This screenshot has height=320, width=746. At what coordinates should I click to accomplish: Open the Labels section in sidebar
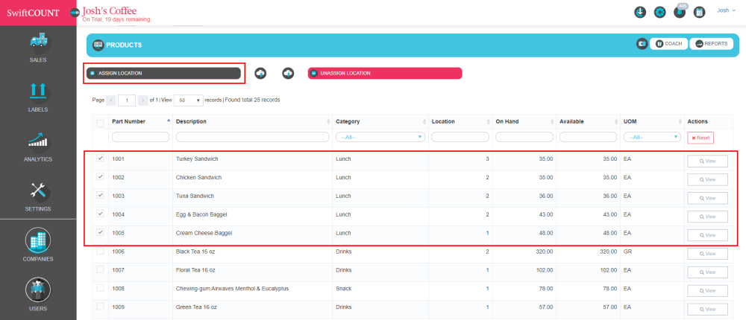(38, 97)
